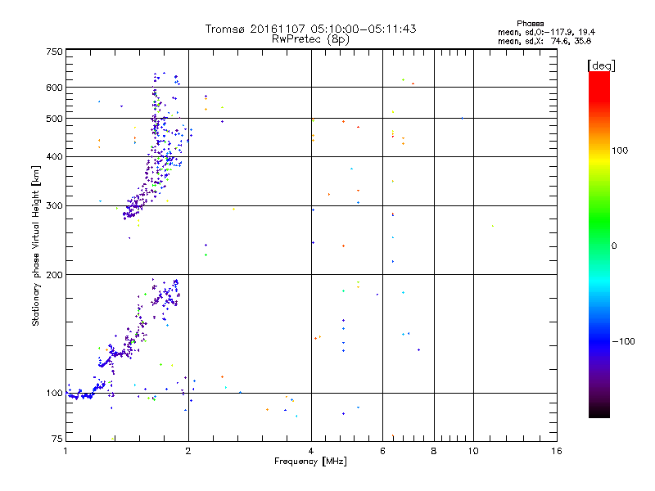Image resolution: width=655 pixels, height=491 pixels.
Task: Click x-axis tick label '4'
Action: pyautogui.click(x=311, y=451)
